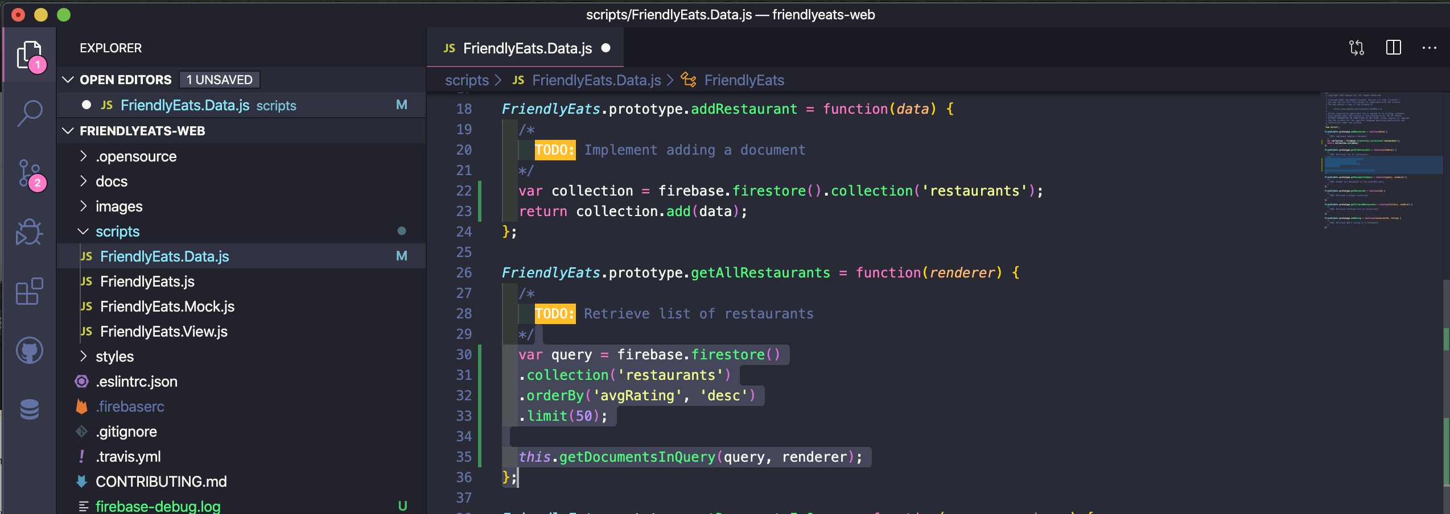This screenshot has height=514, width=1450.
Task: Click the green macOS zoom window button
Action: pos(64,15)
